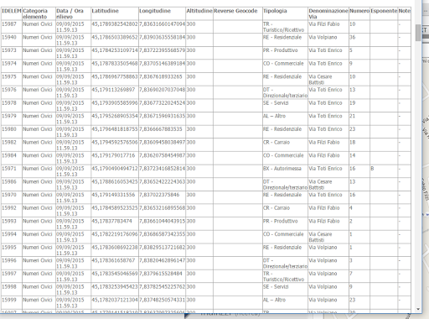Click the Via Cesare Battisti cell in row 15975
Screen dimensions: 429x319
[328, 80]
